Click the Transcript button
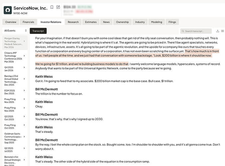225x166 pixels. tap(38, 31)
